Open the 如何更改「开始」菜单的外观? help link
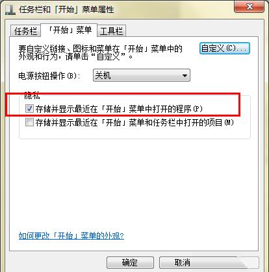This screenshot has width=269, height=272. 71,236
